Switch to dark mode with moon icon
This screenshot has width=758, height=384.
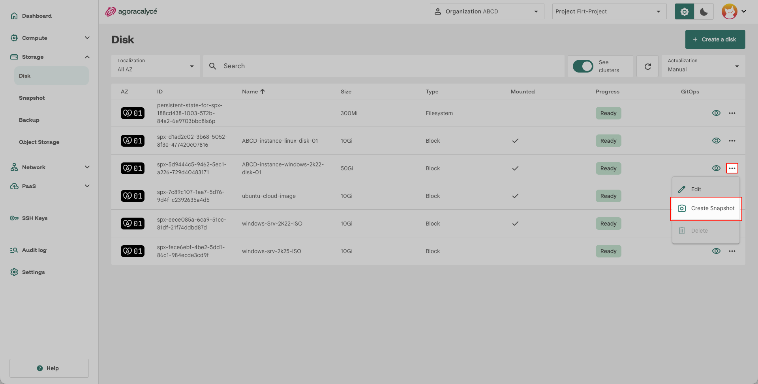tap(704, 11)
